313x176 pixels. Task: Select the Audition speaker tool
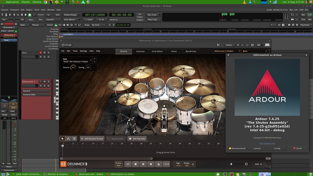[x=68, y=25]
